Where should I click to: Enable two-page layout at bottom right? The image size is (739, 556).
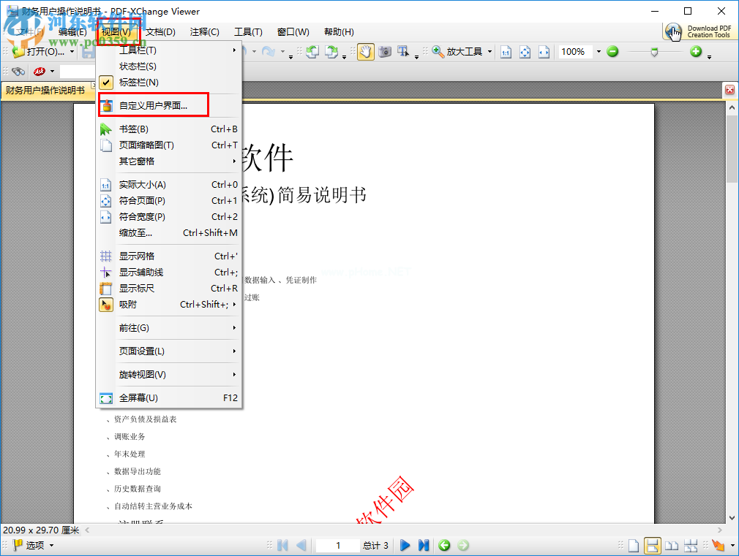click(670, 545)
